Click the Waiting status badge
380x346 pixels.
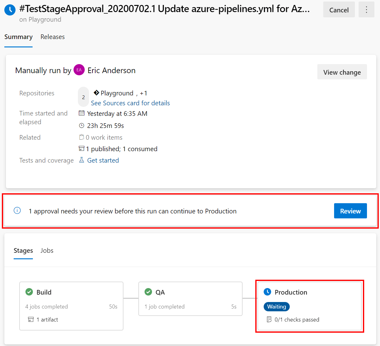277,306
